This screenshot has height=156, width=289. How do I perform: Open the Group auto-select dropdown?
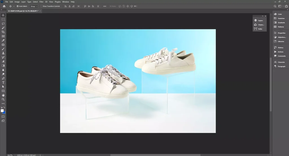point(34,6)
